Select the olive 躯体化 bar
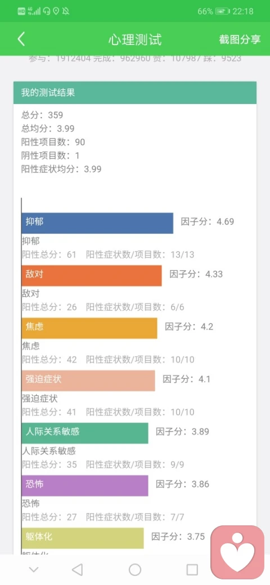This screenshot has height=585, width=270. pos(83,538)
